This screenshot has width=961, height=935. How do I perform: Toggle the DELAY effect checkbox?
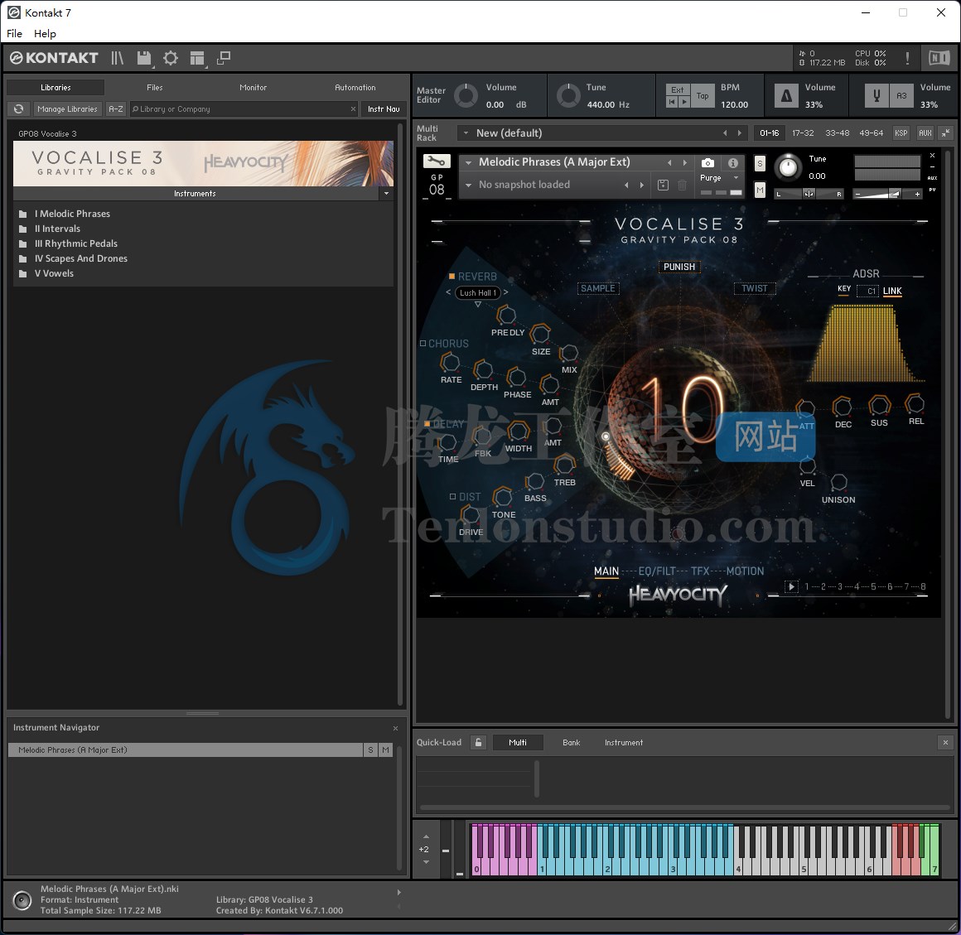click(427, 424)
